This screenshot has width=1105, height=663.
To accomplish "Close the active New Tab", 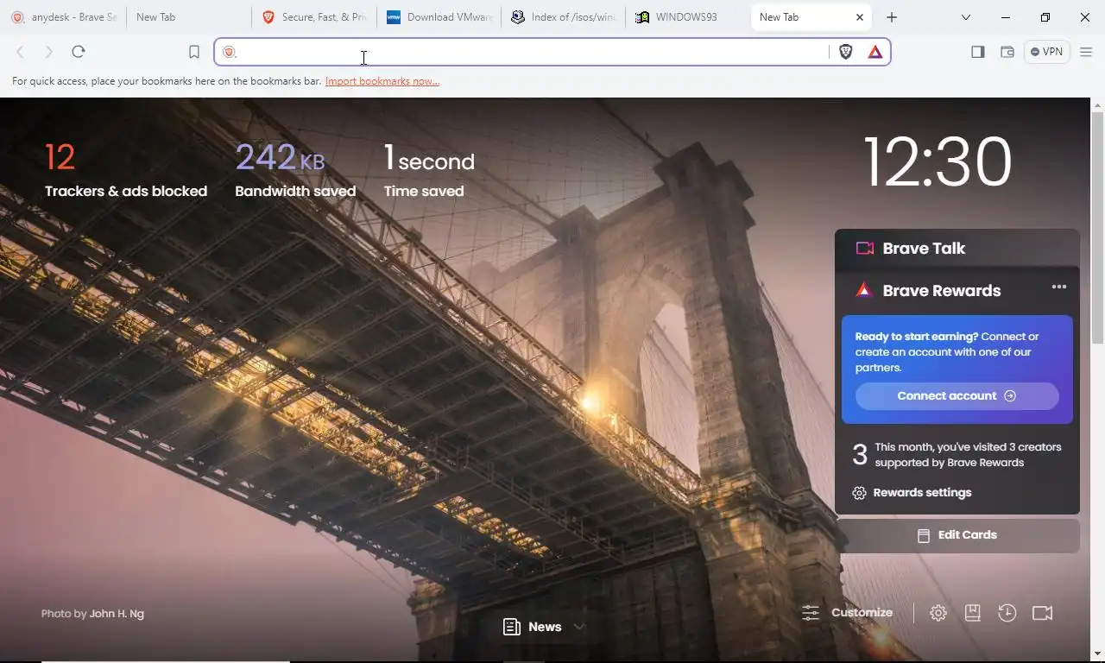I will (860, 17).
